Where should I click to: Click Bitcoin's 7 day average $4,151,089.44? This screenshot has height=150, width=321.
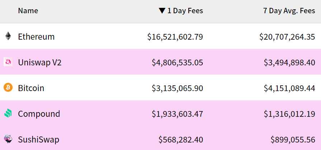[x=289, y=88]
